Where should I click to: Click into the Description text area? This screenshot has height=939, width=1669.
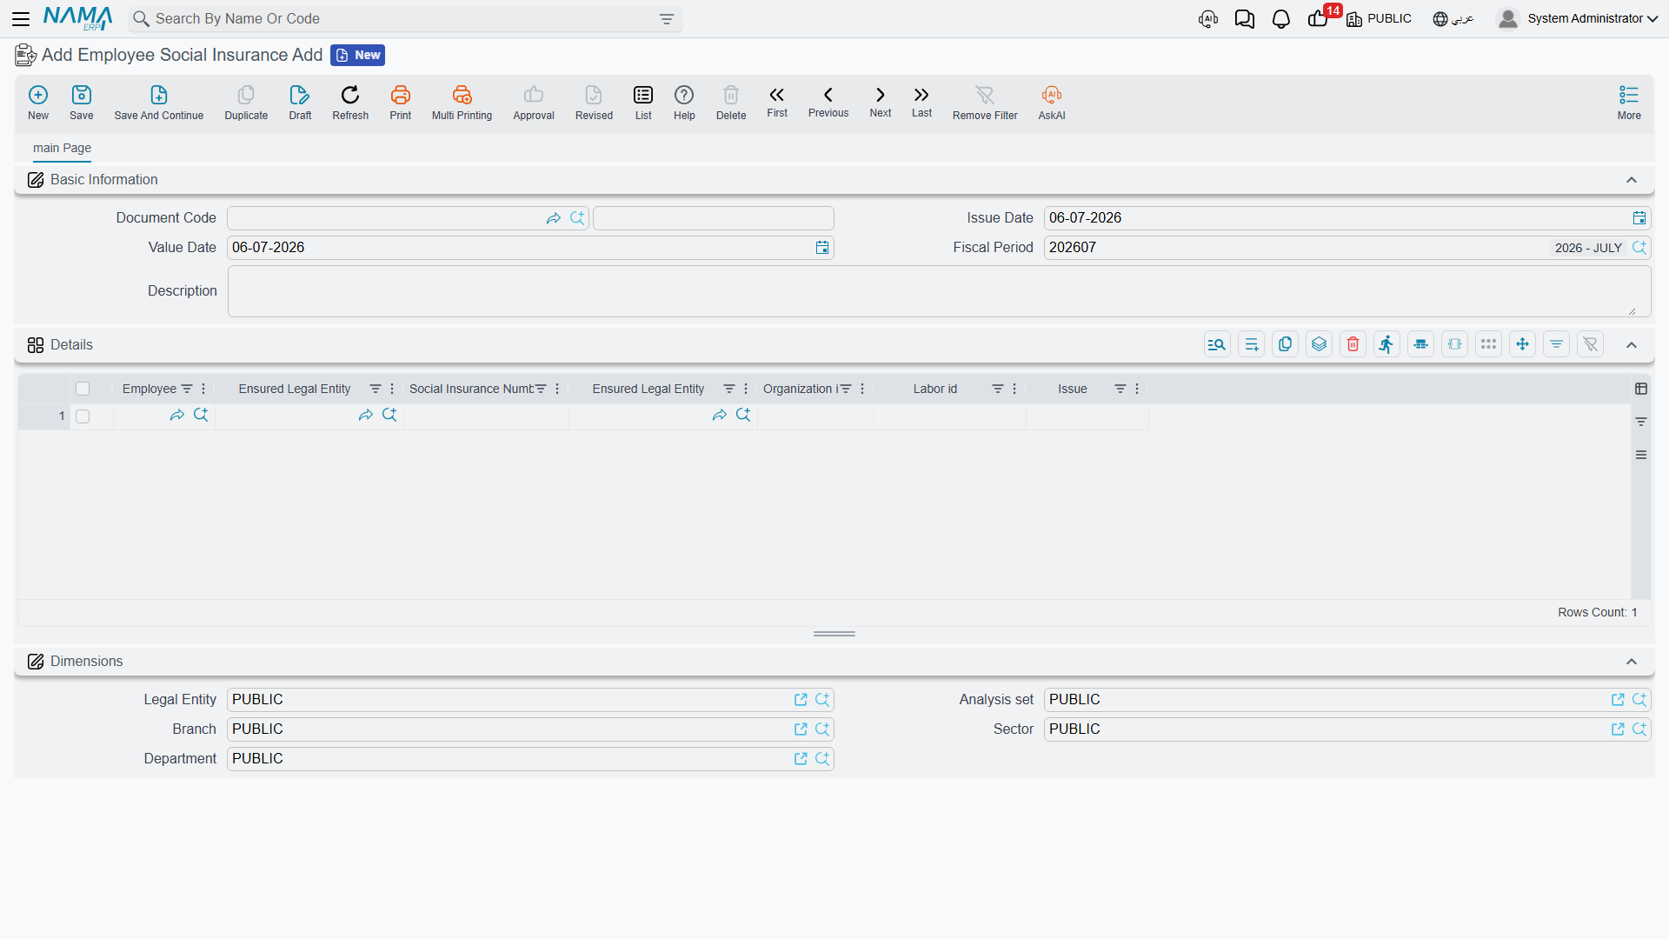[x=939, y=291]
